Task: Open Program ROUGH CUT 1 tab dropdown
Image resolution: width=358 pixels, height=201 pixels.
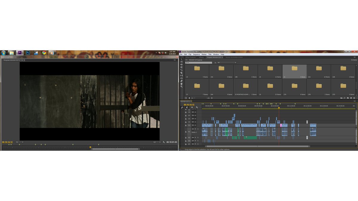Action: [x=22, y=60]
